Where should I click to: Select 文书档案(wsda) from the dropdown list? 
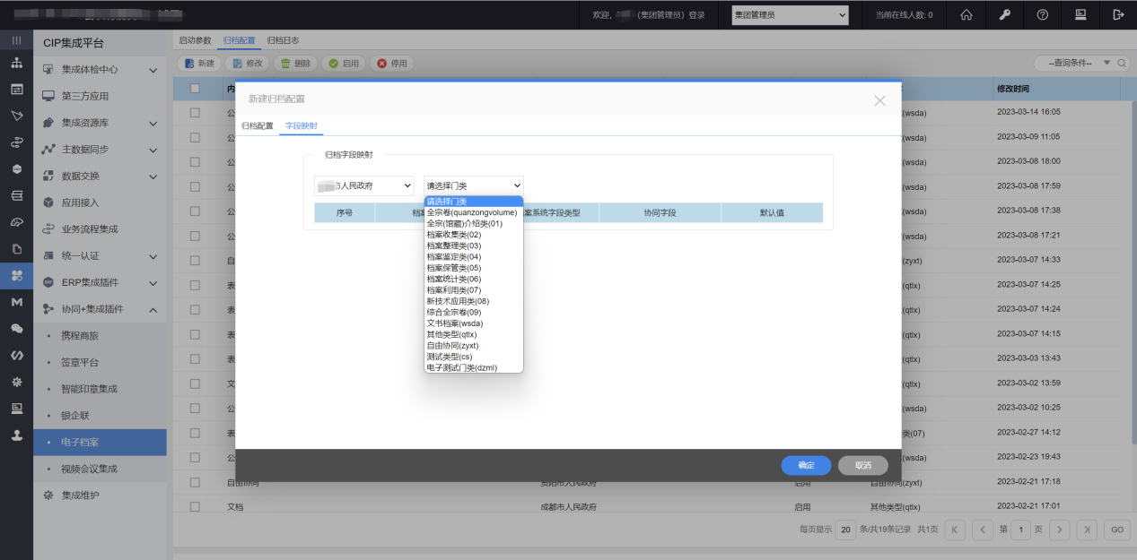pyautogui.click(x=455, y=323)
